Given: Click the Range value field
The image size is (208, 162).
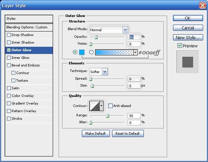Looking at the screenshot, I should pyautogui.click(x=134, y=116).
